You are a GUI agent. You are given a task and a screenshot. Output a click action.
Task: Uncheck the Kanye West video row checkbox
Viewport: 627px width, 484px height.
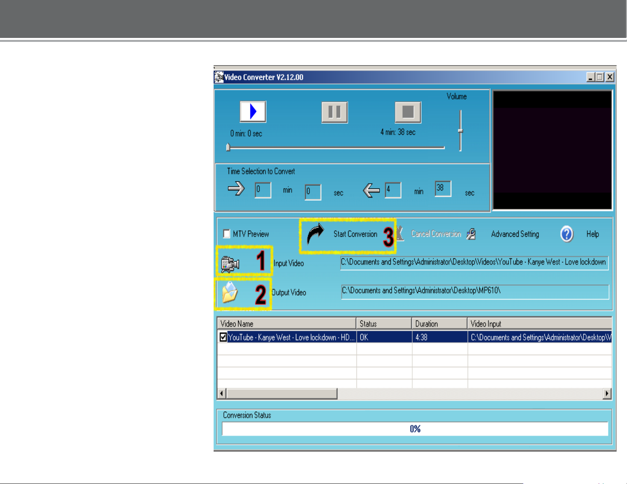point(224,337)
